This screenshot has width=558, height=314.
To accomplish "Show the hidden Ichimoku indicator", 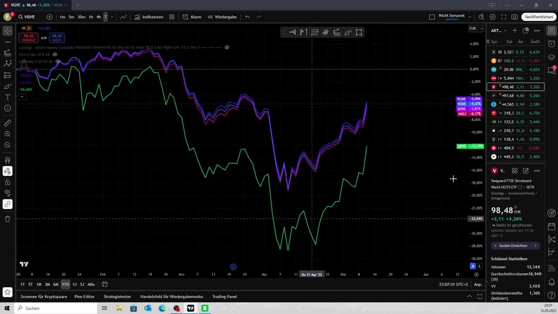I will click(x=58, y=61).
